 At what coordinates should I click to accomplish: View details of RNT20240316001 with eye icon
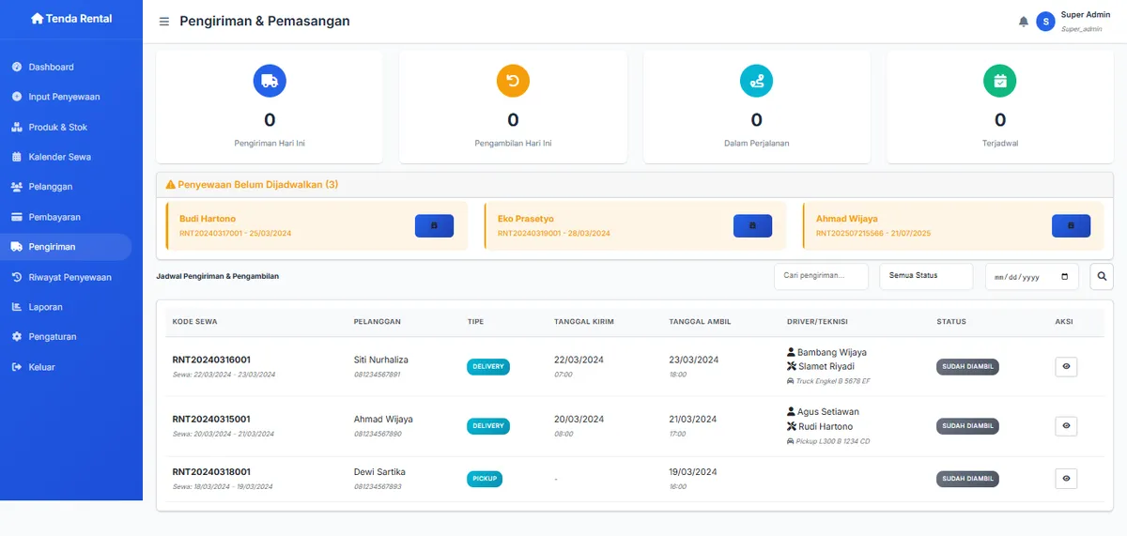1066,366
